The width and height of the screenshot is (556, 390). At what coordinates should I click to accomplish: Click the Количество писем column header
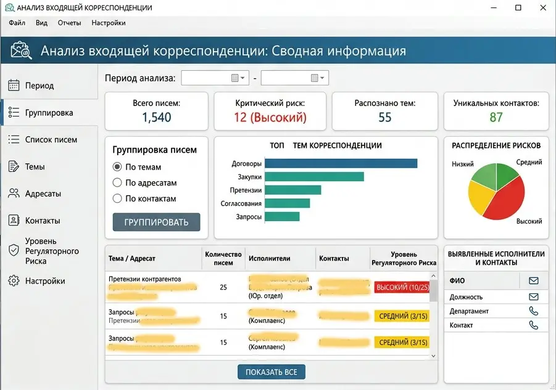pyautogui.click(x=223, y=258)
